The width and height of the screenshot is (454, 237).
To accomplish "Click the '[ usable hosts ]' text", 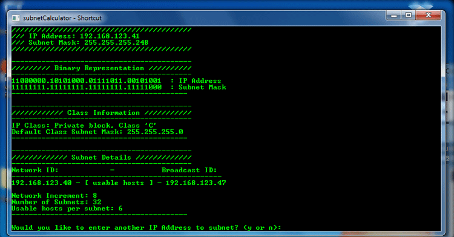I will (119, 183).
